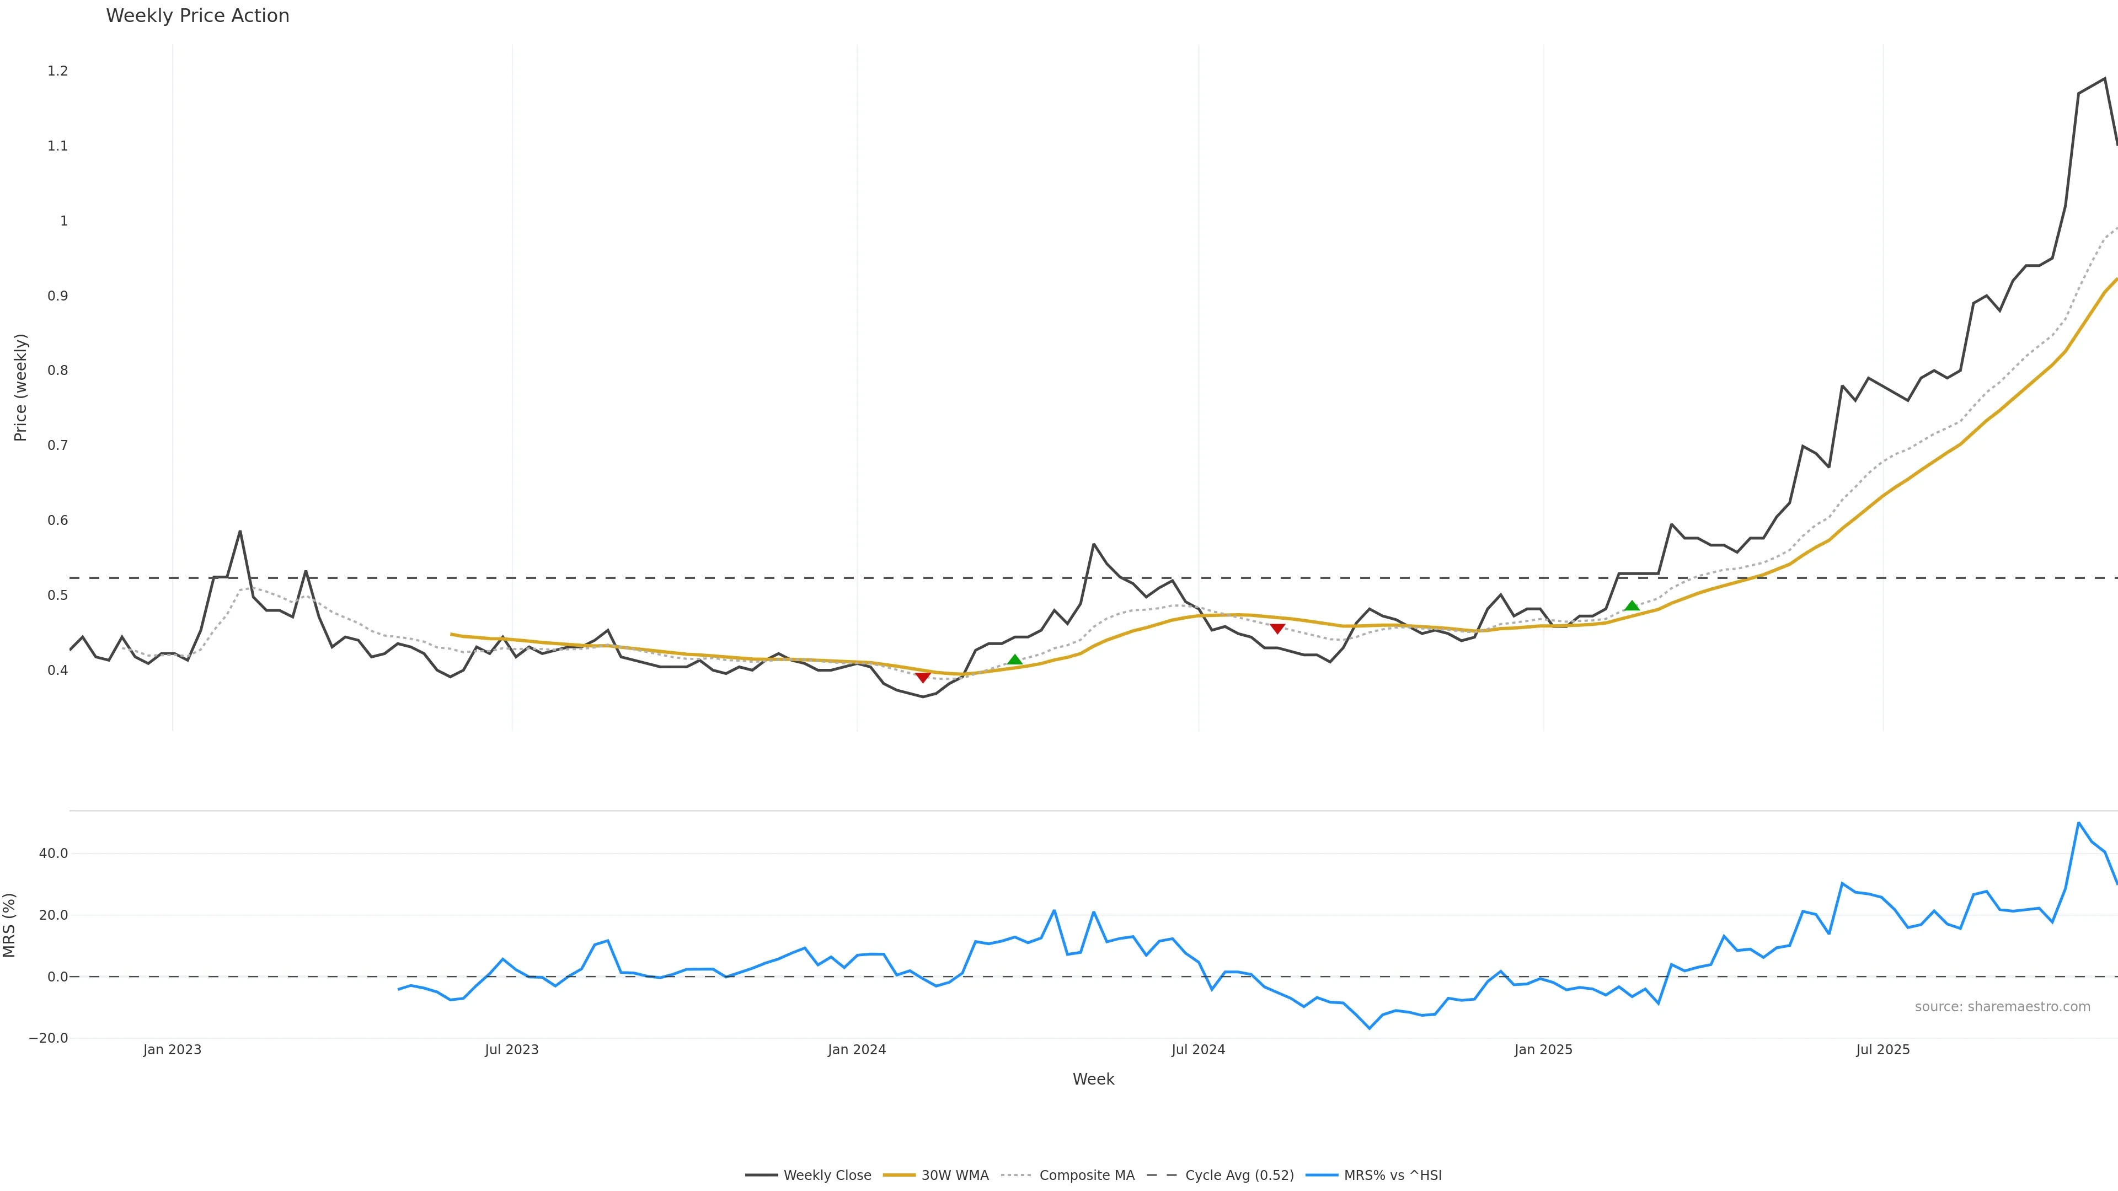Screen dimensions: 2118x1191
Task: Click the MRS (%) y-axis title
Action: coord(9,925)
